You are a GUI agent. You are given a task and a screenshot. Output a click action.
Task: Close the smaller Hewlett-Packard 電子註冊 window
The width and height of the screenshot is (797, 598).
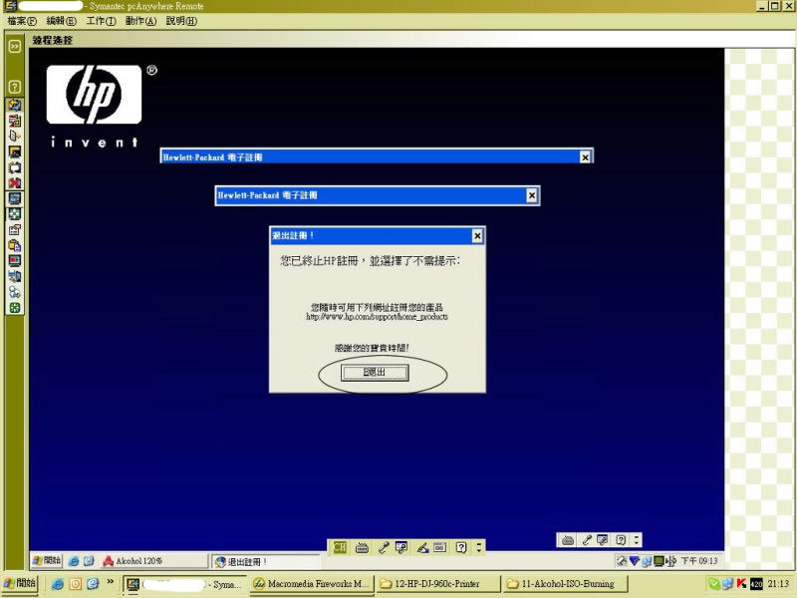(x=532, y=195)
